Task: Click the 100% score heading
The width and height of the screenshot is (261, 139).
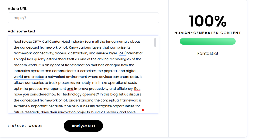Action: coord(207,21)
